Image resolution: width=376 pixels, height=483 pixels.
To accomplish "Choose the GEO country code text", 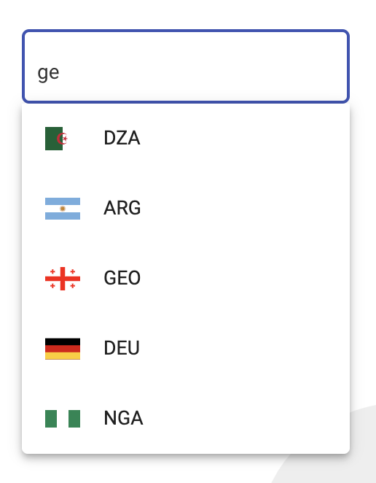I will tap(122, 278).
